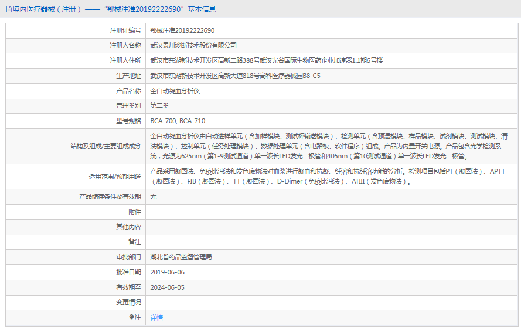Click the 注册人名称 label
Screen dimensions: 521x329
[x=125, y=45]
